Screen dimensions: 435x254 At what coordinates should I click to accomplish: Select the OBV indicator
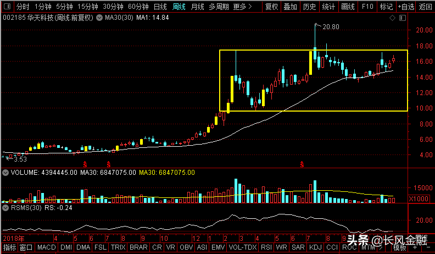pyautogui.click(x=186, y=247)
